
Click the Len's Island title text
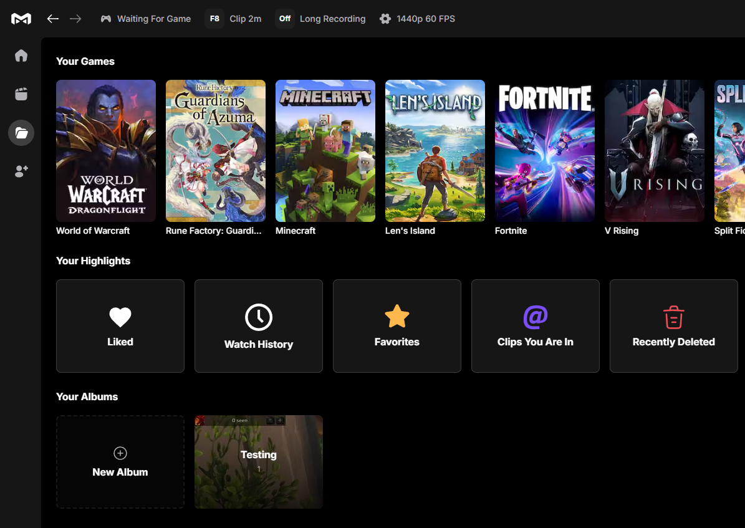pyautogui.click(x=410, y=231)
